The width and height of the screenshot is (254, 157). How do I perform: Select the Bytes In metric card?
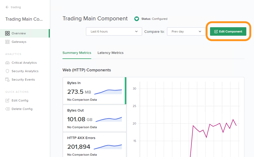(x=95, y=91)
